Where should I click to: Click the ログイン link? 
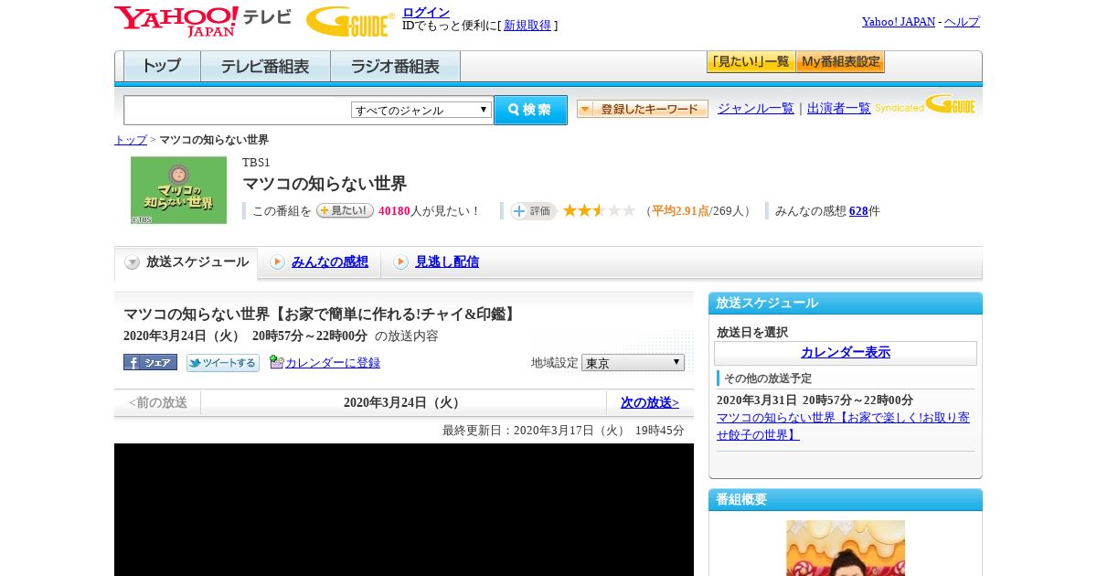[426, 12]
